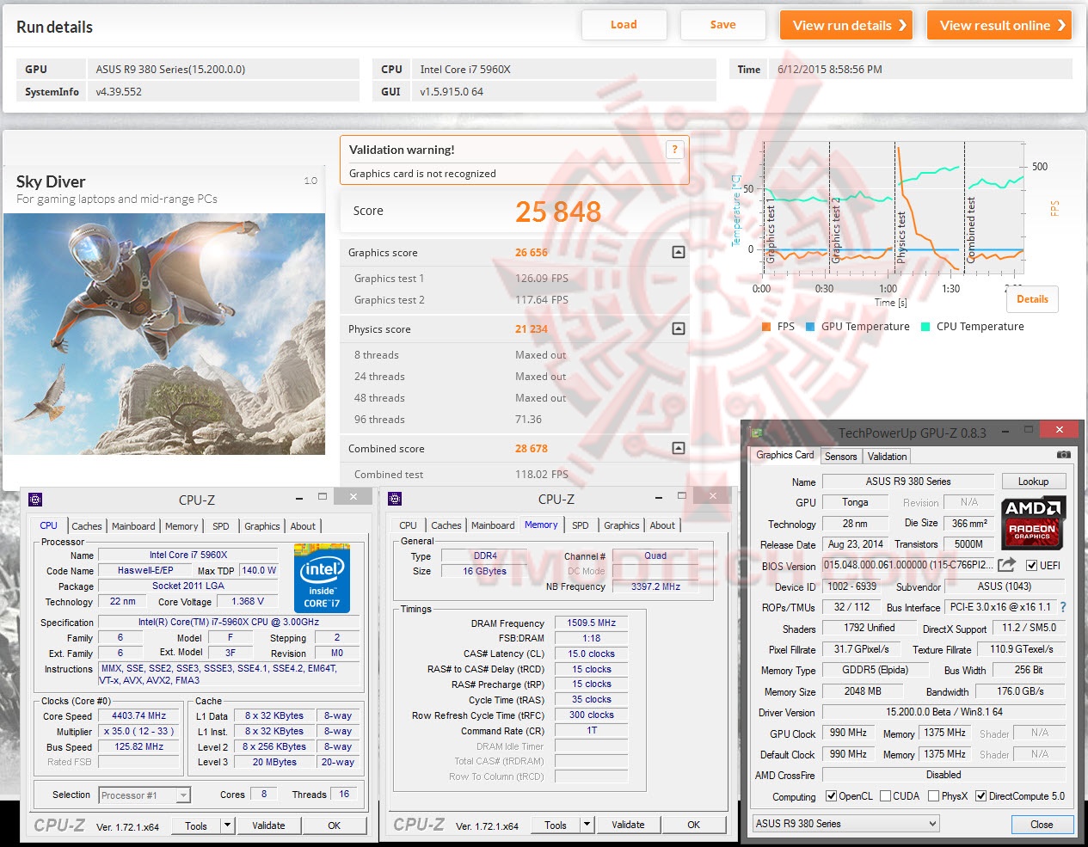Click the Driver Version field in GPU-Z

(944, 712)
